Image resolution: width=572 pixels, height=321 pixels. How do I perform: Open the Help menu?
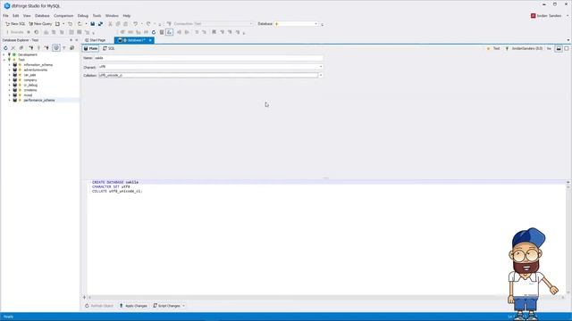click(127, 16)
